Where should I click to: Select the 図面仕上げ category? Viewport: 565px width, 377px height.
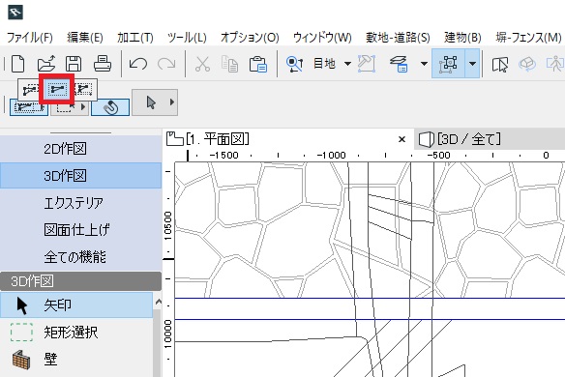(x=80, y=230)
